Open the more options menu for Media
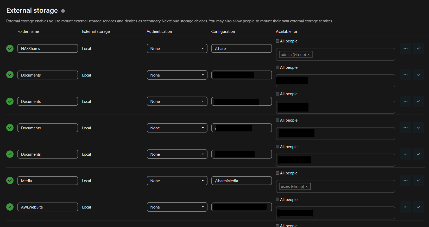Screen dimensions: 429x227 406,180
